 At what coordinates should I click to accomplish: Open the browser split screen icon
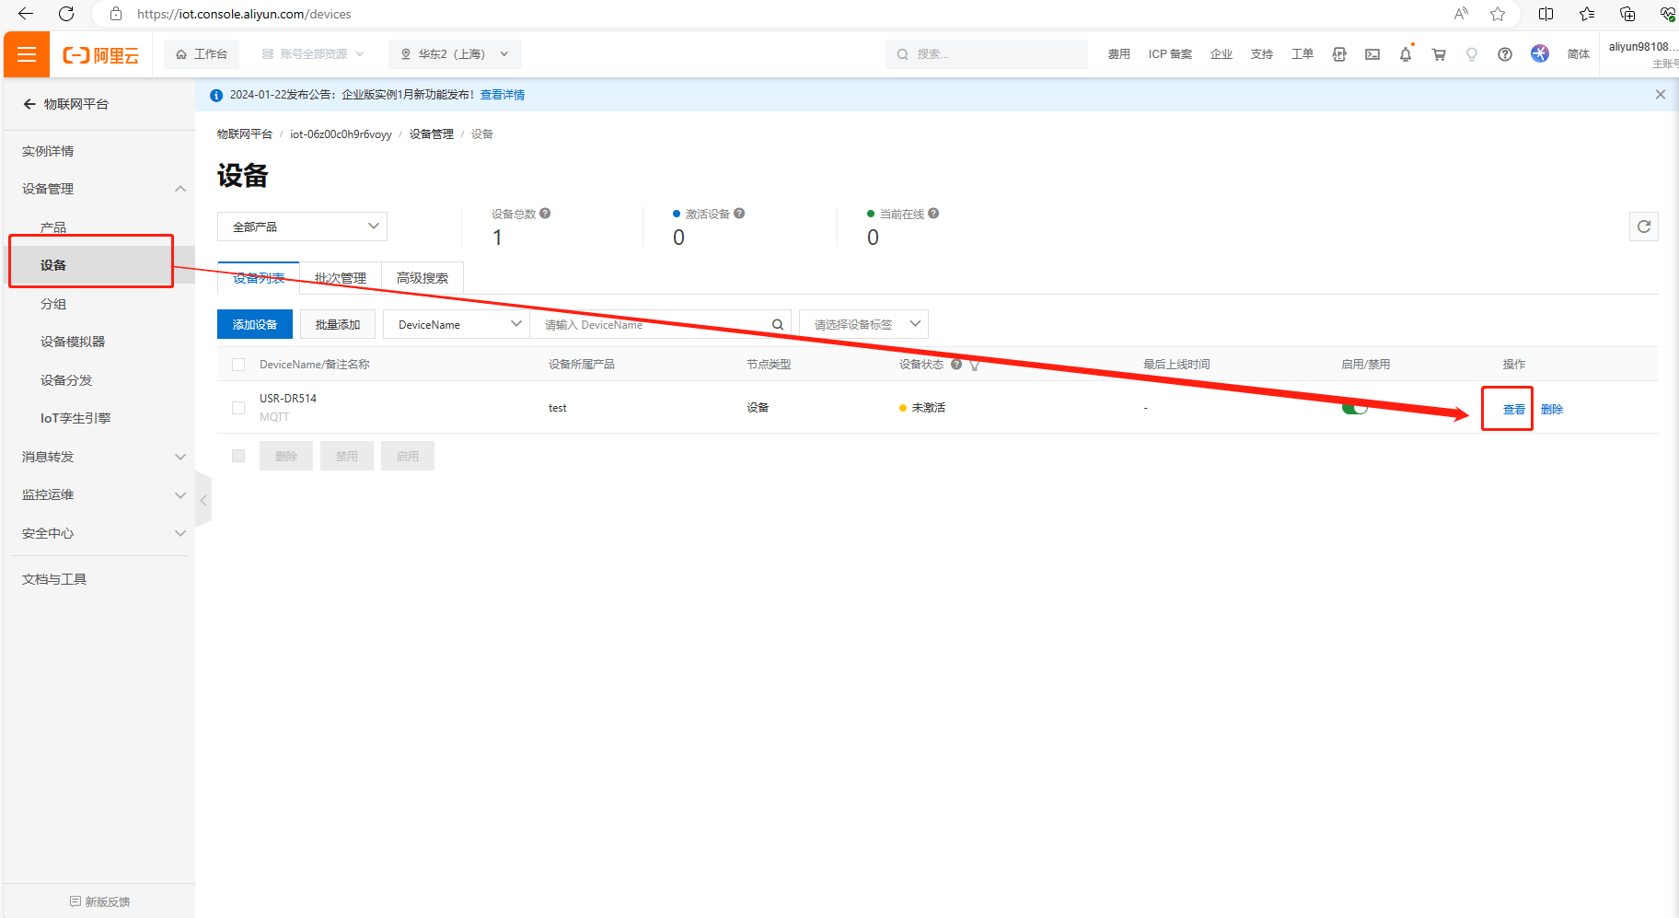pyautogui.click(x=1546, y=14)
